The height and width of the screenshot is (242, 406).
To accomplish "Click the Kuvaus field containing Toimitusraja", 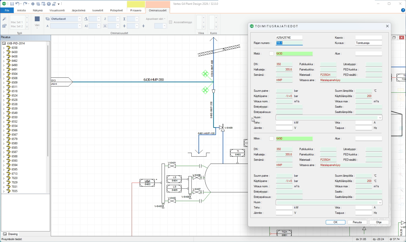I will (x=369, y=43).
